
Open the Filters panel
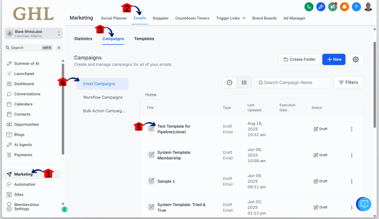coord(348,82)
